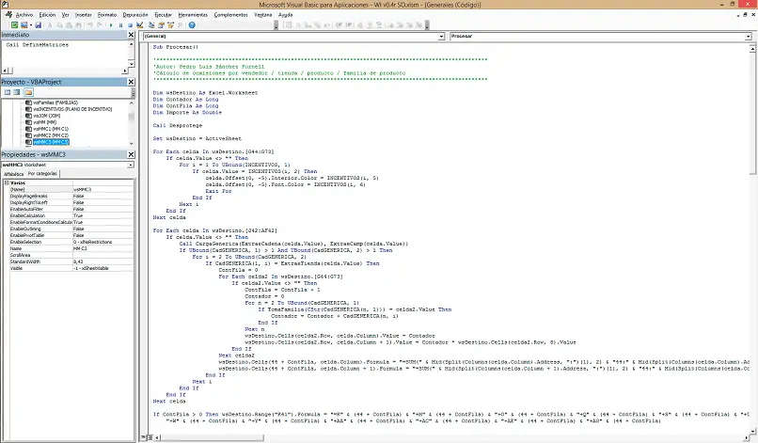Open the Depuración menu

click(x=134, y=15)
